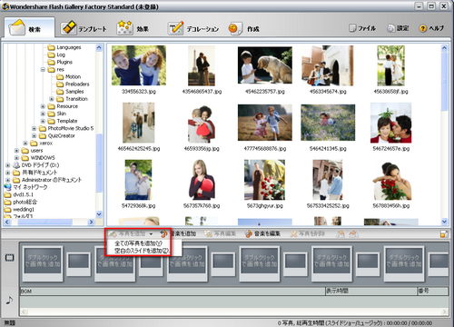This screenshot has width=454, height=327.
Task: Expand the Transition folder
Action: coord(52,99)
